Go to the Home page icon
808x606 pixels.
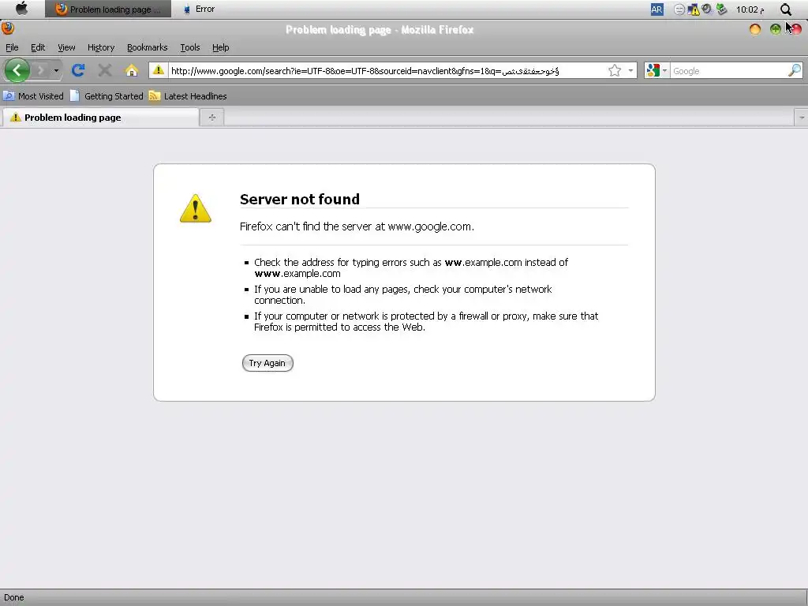pos(132,70)
